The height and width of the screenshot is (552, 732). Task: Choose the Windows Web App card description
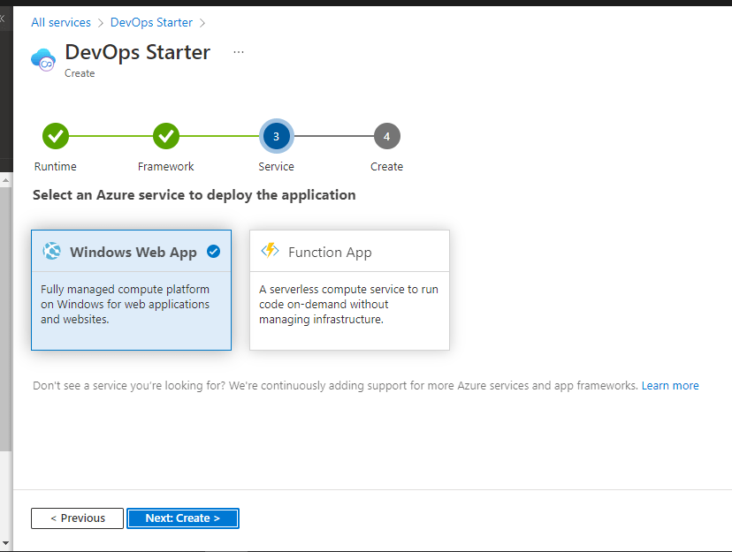125,304
